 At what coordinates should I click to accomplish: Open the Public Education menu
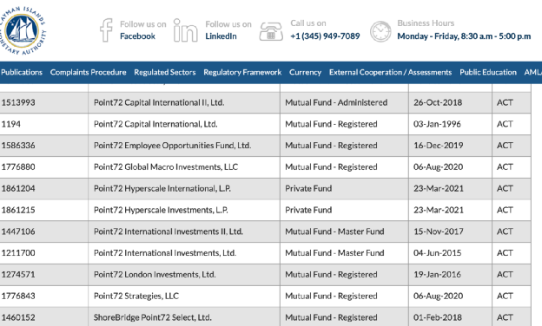point(488,73)
